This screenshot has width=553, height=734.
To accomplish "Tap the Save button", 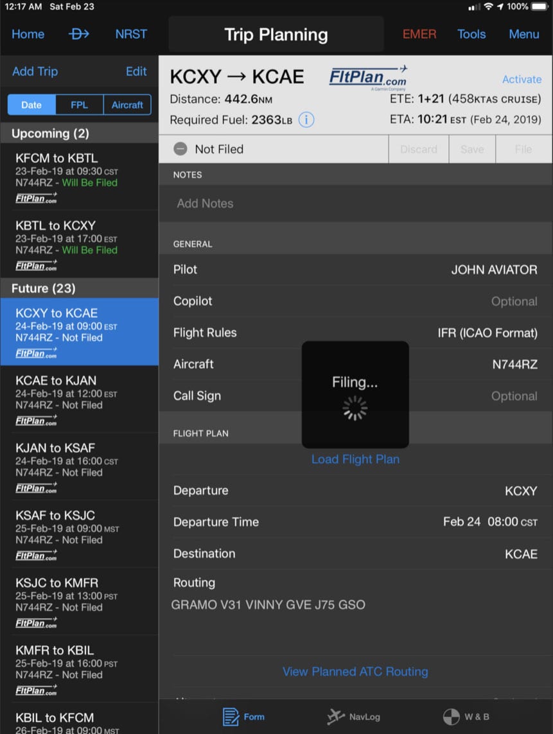I will 472,149.
